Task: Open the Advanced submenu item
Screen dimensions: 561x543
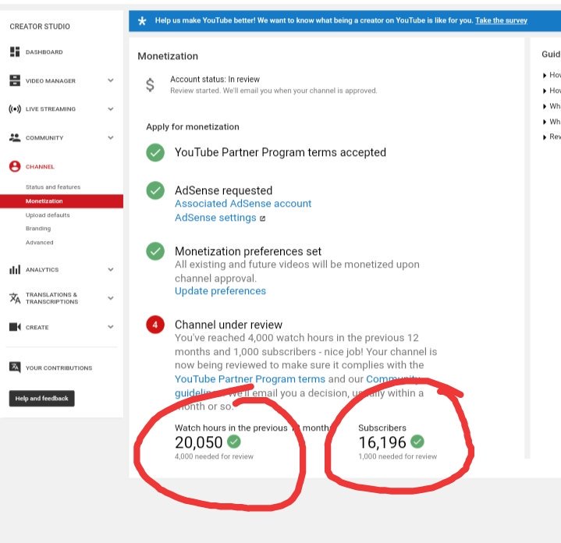Action: click(x=39, y=242)
